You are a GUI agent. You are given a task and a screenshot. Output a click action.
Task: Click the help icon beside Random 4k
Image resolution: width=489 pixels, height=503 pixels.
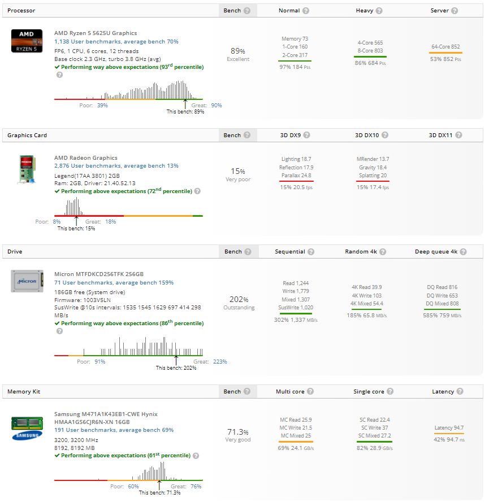(x=383, y=252)
